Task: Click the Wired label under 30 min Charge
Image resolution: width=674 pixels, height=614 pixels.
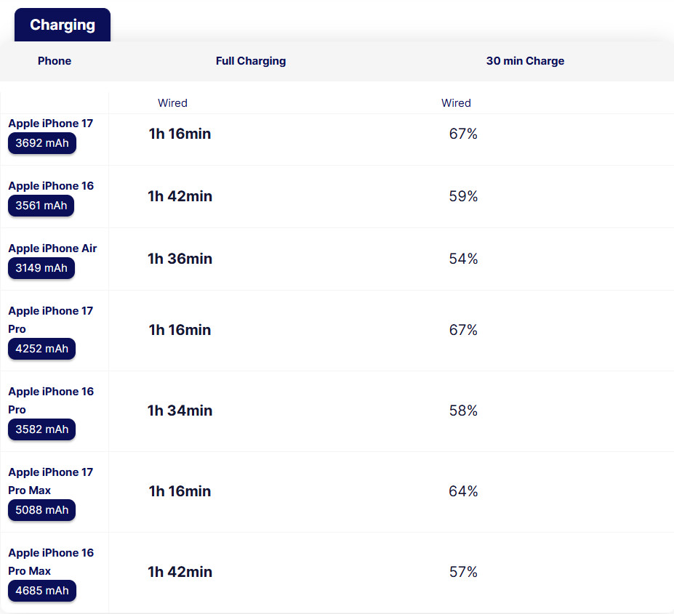Action: 456,103
